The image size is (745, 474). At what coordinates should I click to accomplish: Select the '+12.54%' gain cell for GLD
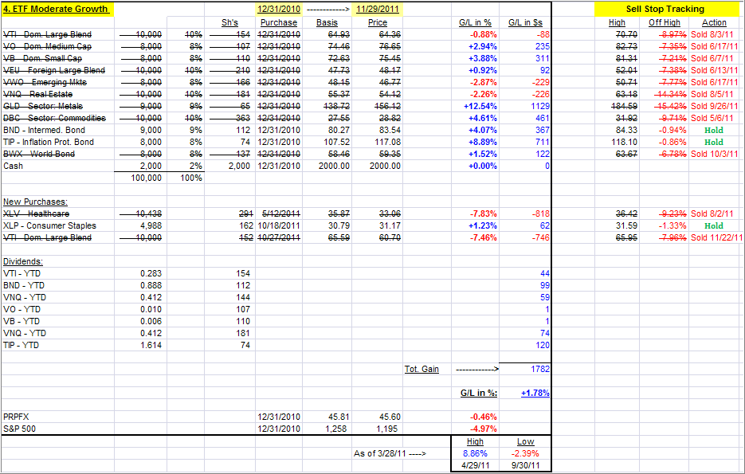480,106
